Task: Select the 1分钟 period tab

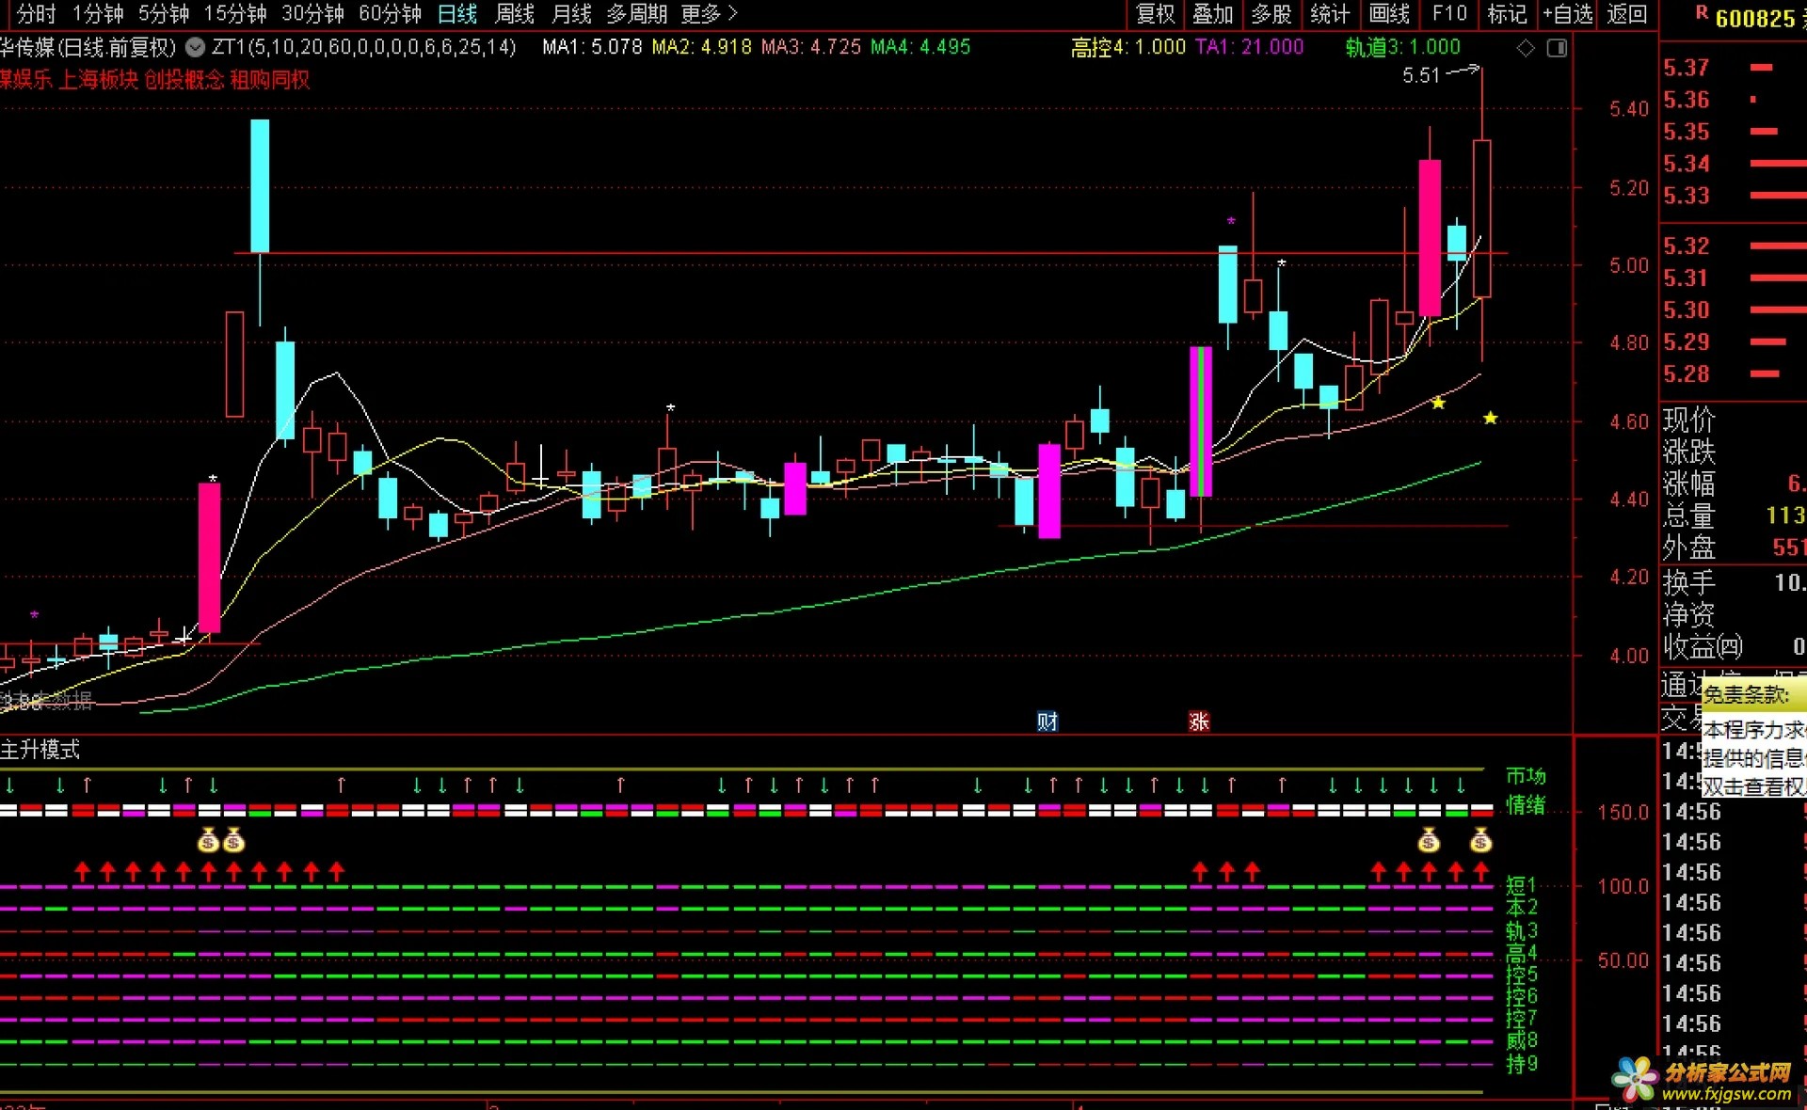Action: coord(98,14)
